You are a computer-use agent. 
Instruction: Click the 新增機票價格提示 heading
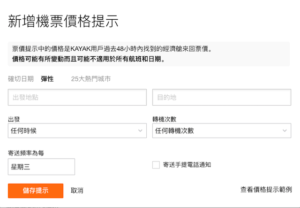click(63, 21)
